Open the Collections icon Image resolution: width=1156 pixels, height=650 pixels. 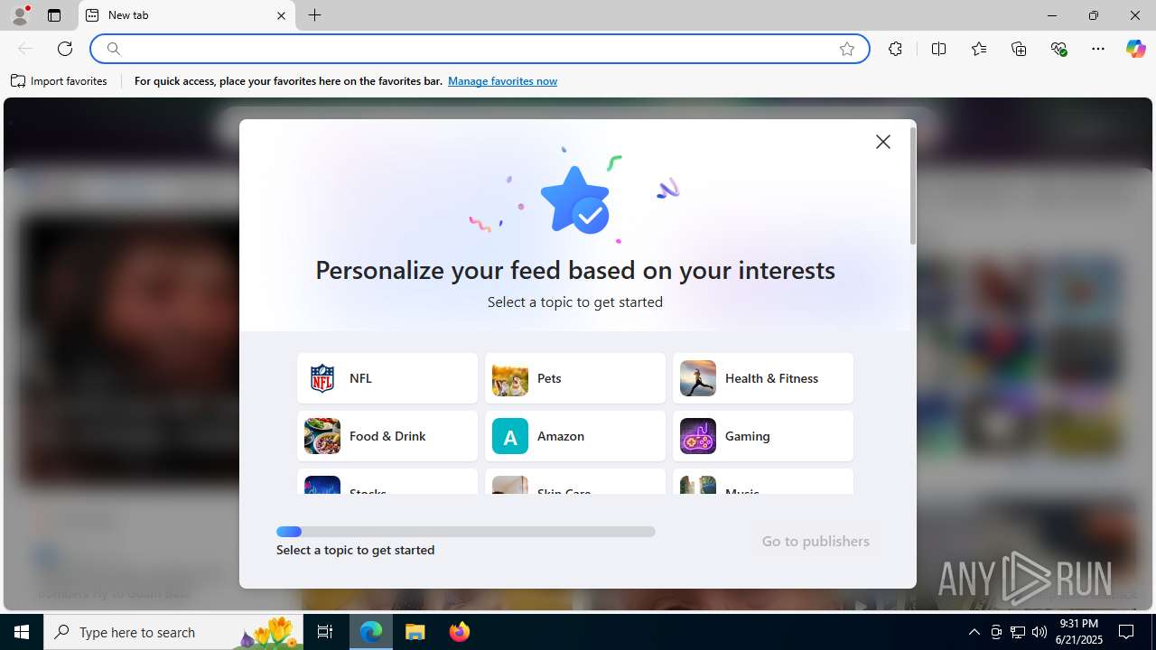1019,49
